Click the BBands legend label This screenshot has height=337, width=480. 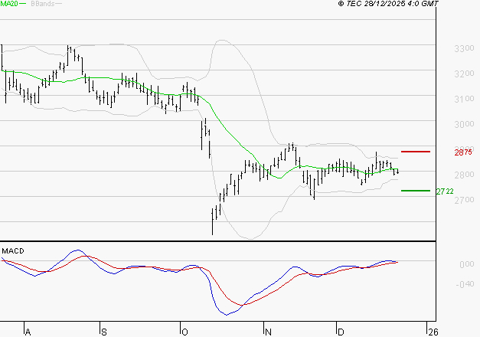coord(43,4)
